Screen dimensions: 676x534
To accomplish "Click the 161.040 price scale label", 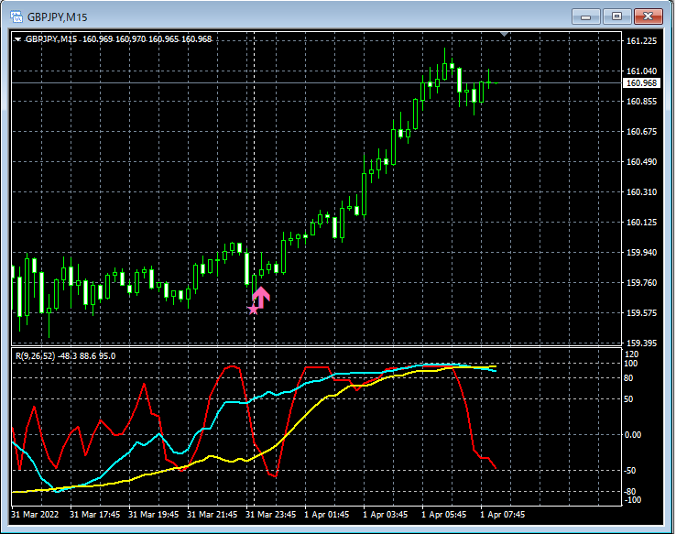I will [x=641, y=71].
